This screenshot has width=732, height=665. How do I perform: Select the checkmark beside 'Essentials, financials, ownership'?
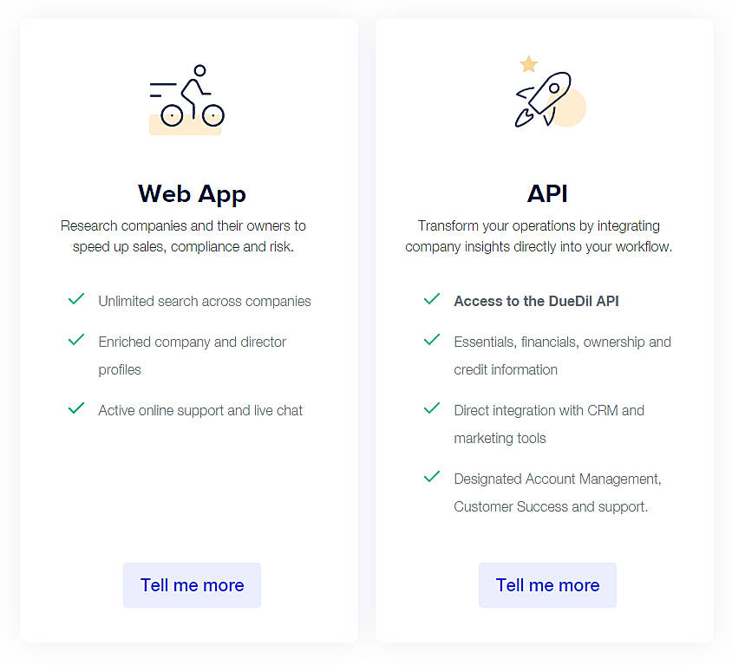pyautogui.click(x=431, y=340)
